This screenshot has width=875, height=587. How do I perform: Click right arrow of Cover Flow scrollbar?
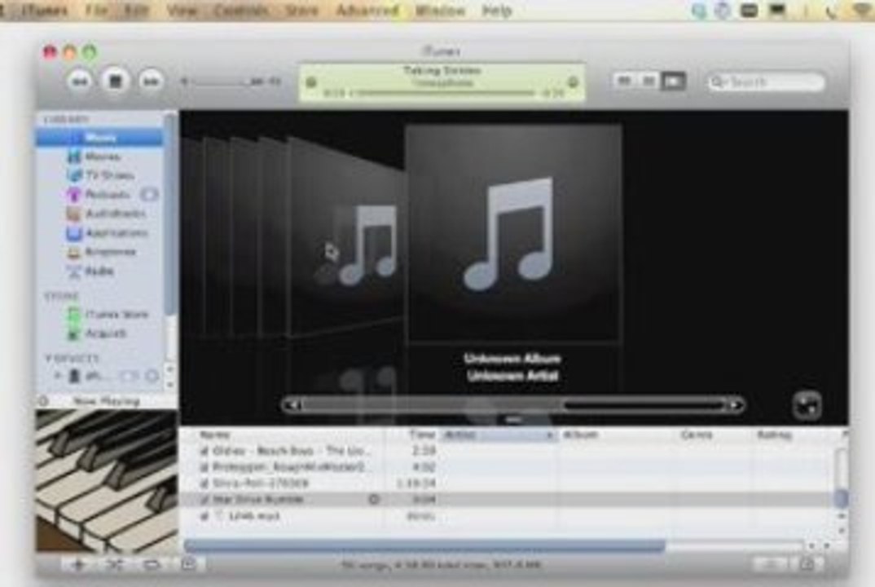click(x=736, y=405)
